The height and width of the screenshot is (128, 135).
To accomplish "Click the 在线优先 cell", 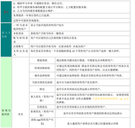I will pos(42,107).
